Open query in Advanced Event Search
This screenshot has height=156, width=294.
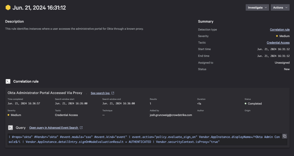coord(54,128)
